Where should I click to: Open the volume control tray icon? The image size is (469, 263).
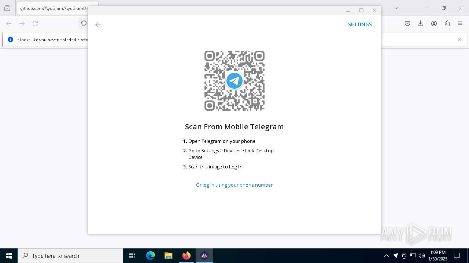coord(422,256)
